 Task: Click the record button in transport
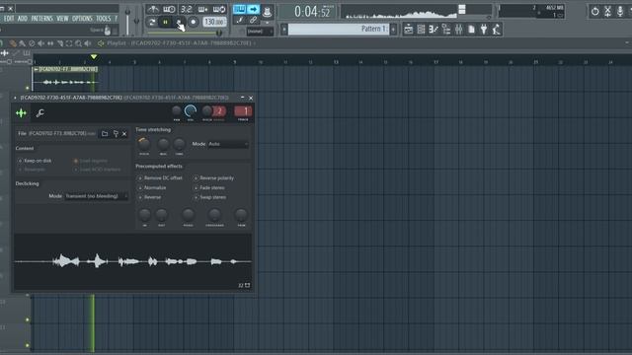pos(194,22)
